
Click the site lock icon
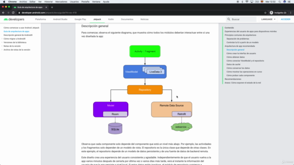(19, 13)
